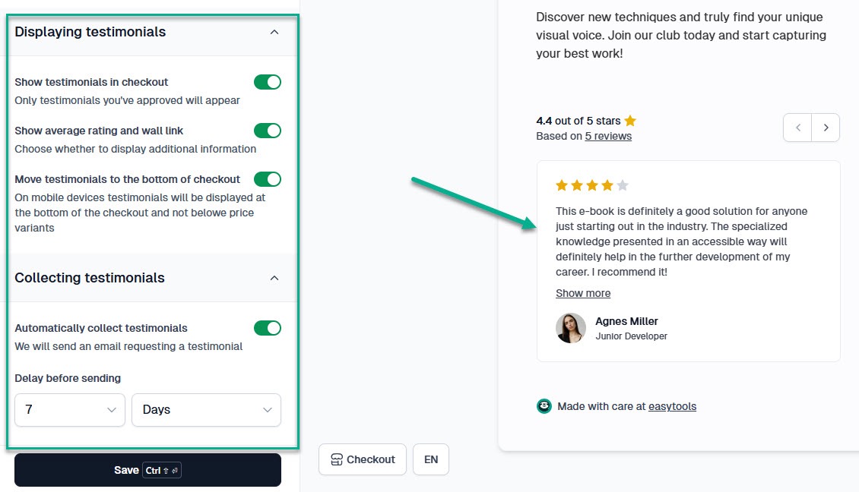Viewport: 859px width, 492px height.
Task: Go to previous testimonial with left arrow
Action: 797,128
